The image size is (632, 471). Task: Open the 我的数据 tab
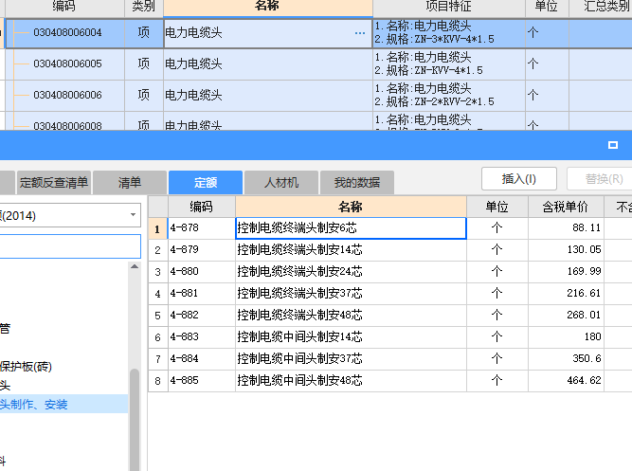(x=357, y=183)
